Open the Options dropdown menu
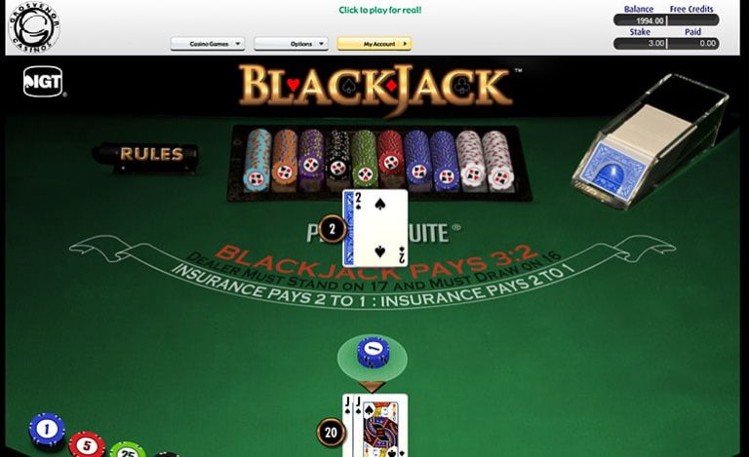Screen dimensions: 749x457 (291, 44)
